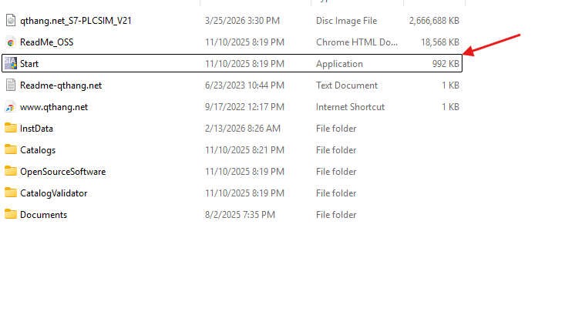
Task: Select the Documents folder icon
Action: tap(11, 215)
